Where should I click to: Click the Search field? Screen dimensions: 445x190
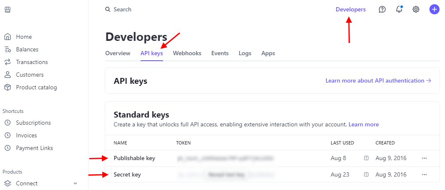[x=123, y=9]
